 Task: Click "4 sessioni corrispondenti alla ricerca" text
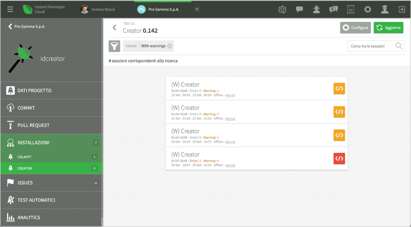pos(143,61)
